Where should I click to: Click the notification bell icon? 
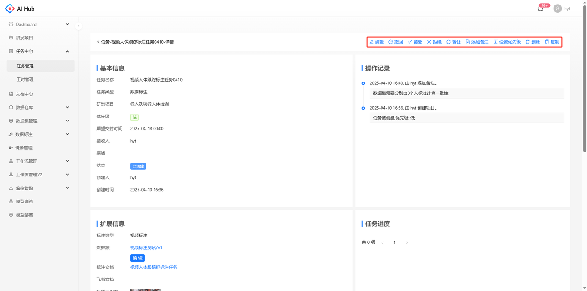540,9
